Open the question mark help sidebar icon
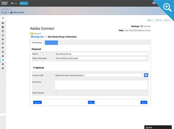 pos(3,68)
